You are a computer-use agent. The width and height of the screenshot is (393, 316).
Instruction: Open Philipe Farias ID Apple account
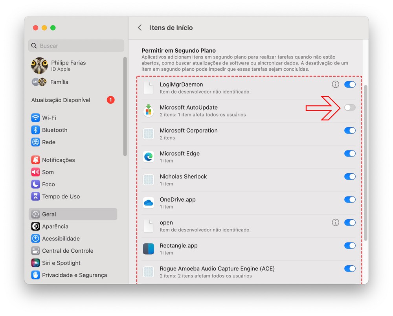(73, 66)
